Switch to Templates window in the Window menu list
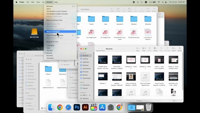Viewport: 200px width, 113px height. point(60,58)
